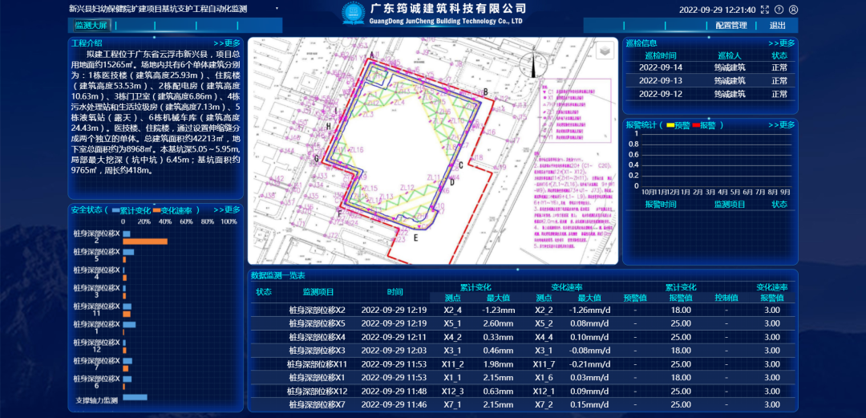Click 桩身深部位移X12 row in data table
The image size is (866, 418).
pos(523,391)
